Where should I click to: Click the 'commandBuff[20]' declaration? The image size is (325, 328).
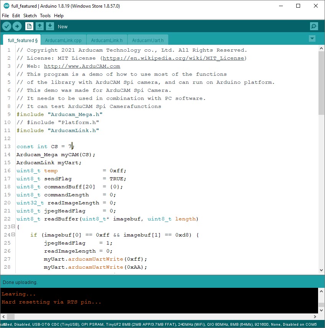(69, 187)
